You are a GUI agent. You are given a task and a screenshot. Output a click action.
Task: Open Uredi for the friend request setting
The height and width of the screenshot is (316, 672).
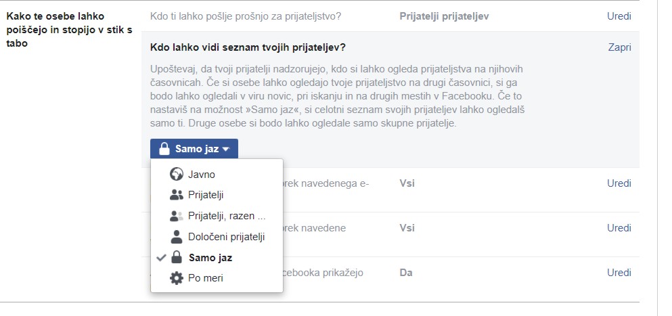click(x=619, y=16)
